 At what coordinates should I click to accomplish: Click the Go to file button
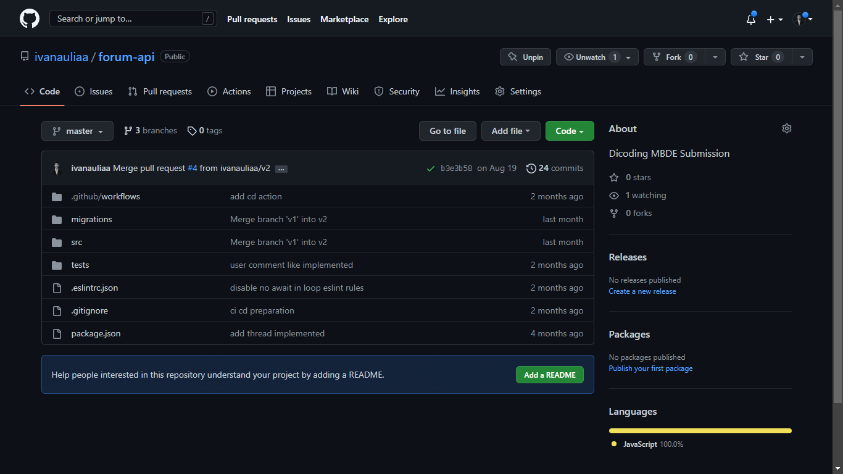(x=448, y=131)
